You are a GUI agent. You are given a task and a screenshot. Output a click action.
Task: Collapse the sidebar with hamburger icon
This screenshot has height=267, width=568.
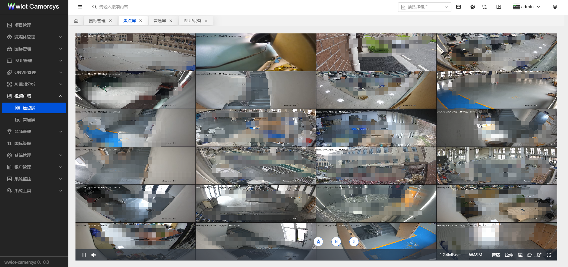[x=80, y=7]
